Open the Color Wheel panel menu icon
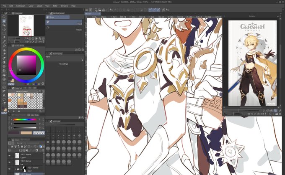This screenshot has height=175, width=285. tap(9, 46)
